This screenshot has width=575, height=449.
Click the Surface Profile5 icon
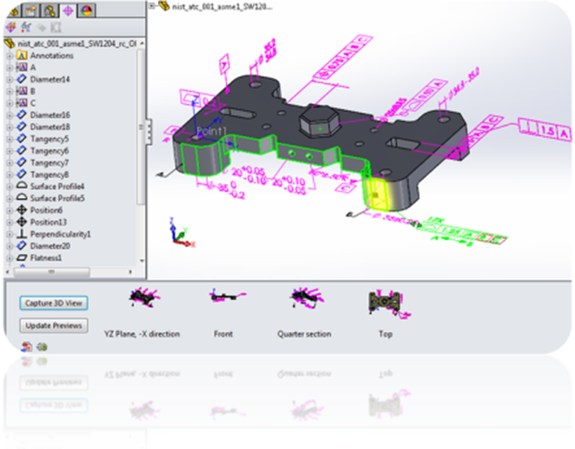click(22, 198)
